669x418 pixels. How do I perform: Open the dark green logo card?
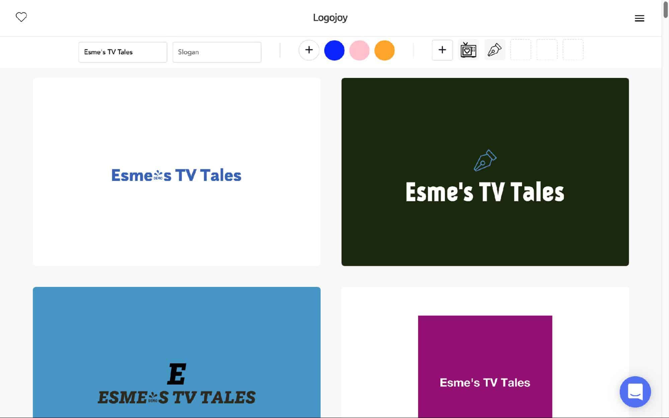tap(485, 172)
